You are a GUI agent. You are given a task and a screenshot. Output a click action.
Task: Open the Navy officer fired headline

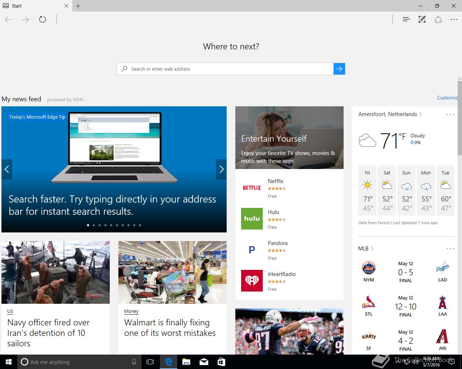(x=48, y=333)
